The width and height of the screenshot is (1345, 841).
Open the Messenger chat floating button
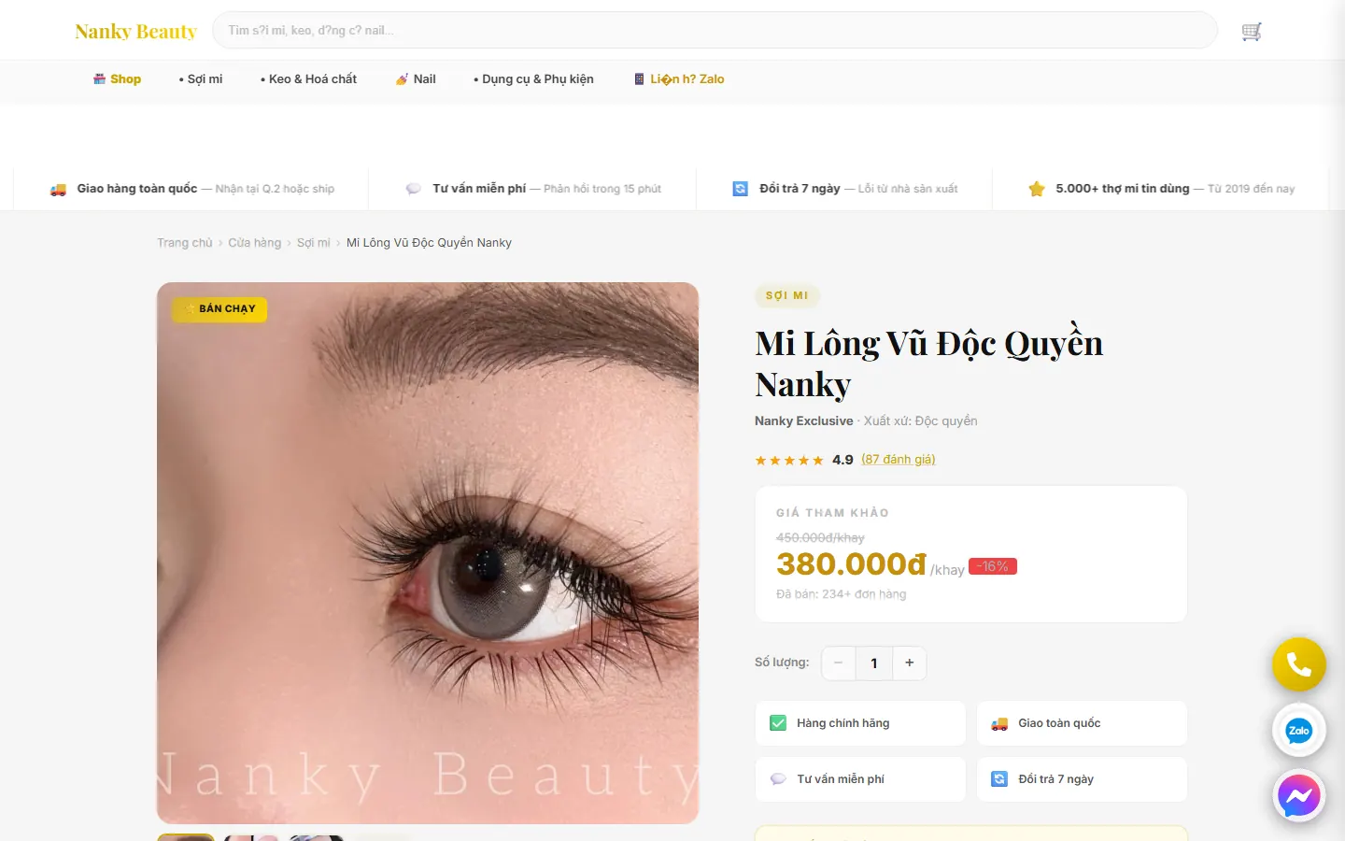(x=1298, y=796)
